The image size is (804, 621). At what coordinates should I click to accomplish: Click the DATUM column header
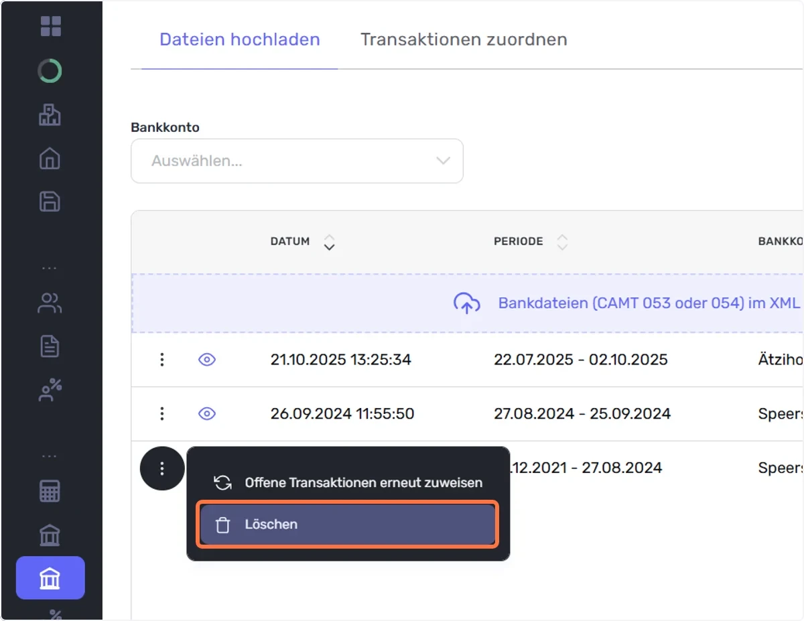tap(290, 241)
